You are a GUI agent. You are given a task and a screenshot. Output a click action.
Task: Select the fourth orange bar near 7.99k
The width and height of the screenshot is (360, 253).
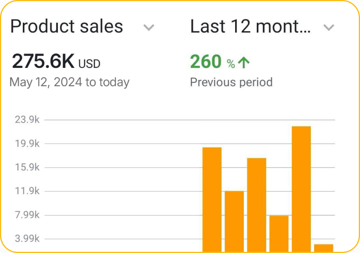pyautogui.click(x=279, y=234)
